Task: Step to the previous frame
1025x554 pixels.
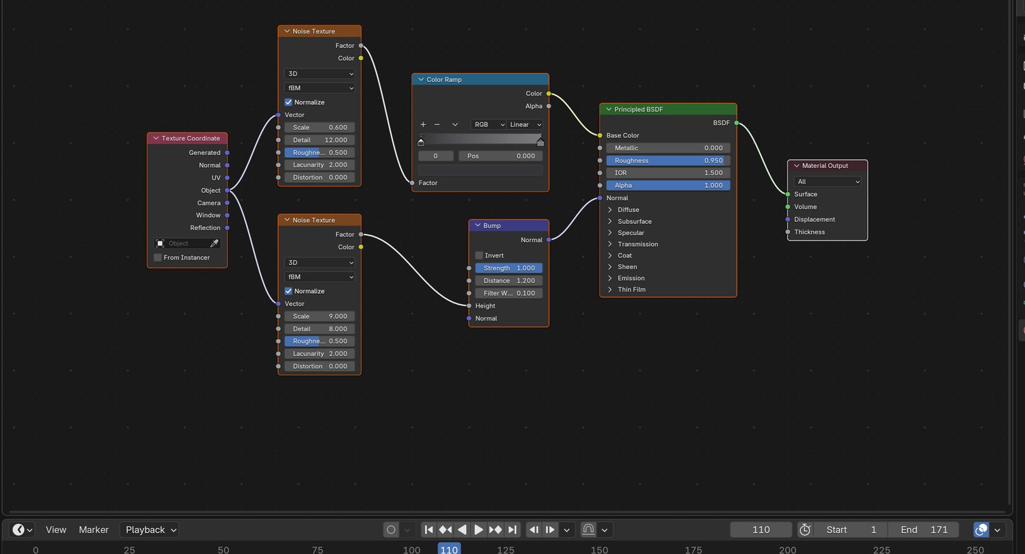Action: 534,529
